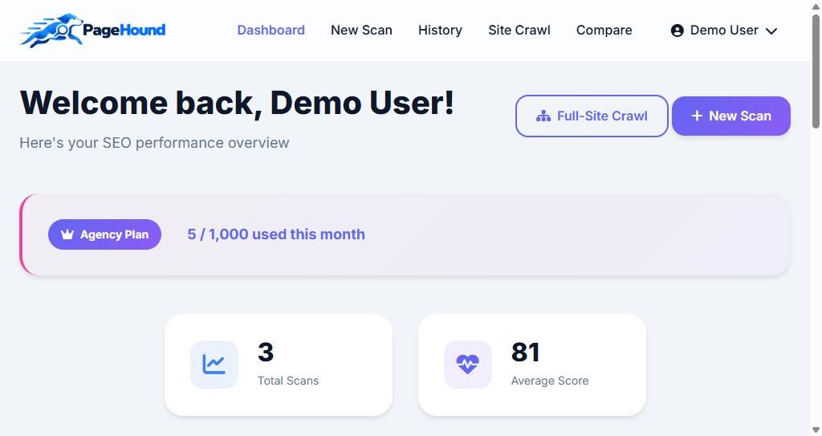The height and width of the screenshot is (436, 822).
Task: Click 'Here's your SEO performance overview' text
Action: tap(154, 143)
